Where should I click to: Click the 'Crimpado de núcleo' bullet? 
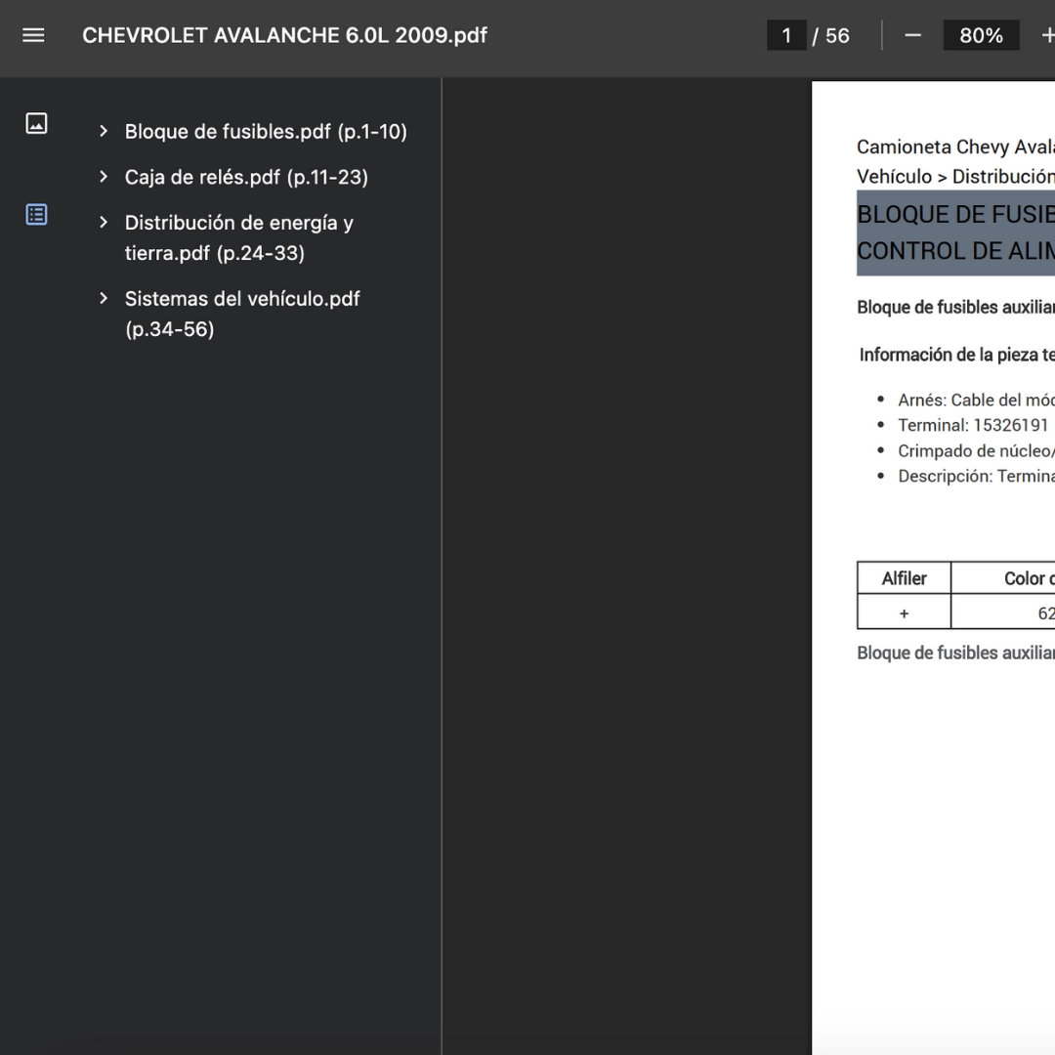coord(976,450)
